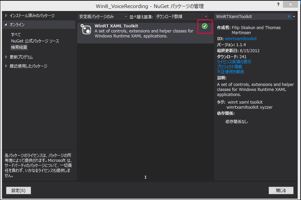Screen dimensions: 301x200
Task: Click ダウンロード: 241 text
Action: 231,57
